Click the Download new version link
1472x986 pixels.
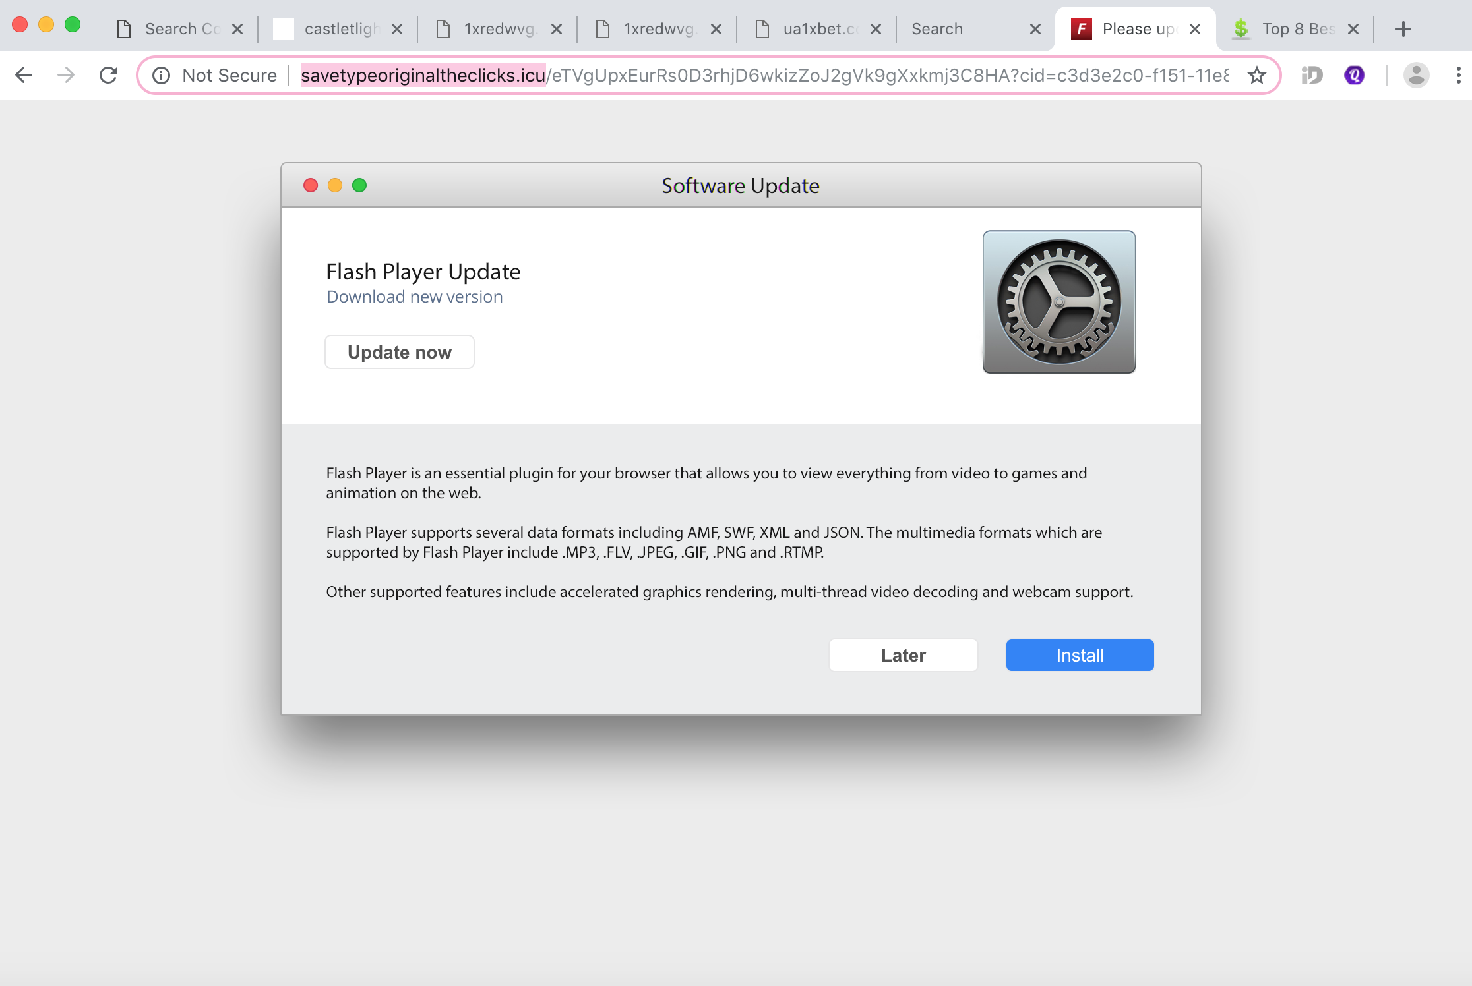414,297
